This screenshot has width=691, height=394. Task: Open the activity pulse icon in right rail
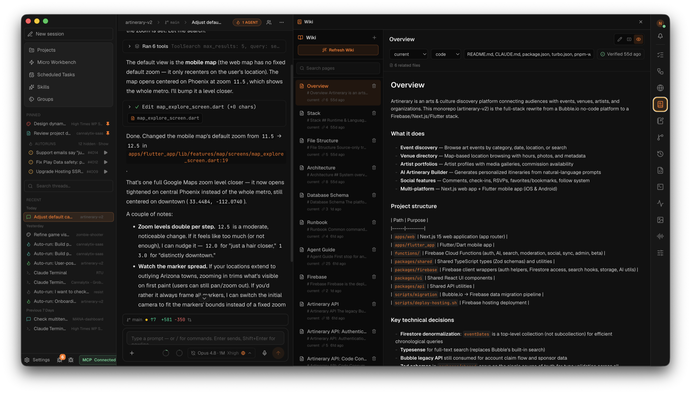[660, 203]
